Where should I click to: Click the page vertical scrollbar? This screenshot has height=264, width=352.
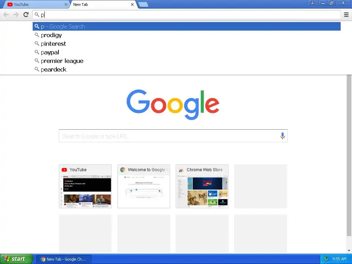pyautogui.click(x=349, y=155)
